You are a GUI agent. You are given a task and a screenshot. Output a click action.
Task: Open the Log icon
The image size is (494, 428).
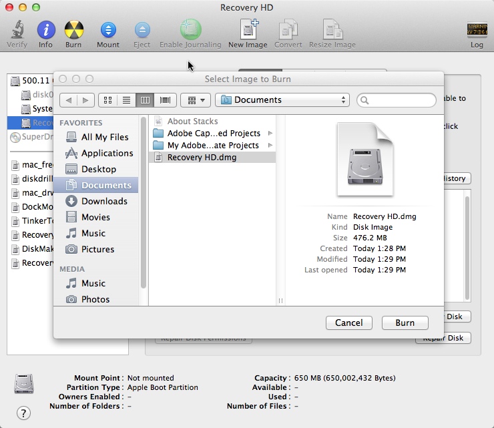(477, 30)
